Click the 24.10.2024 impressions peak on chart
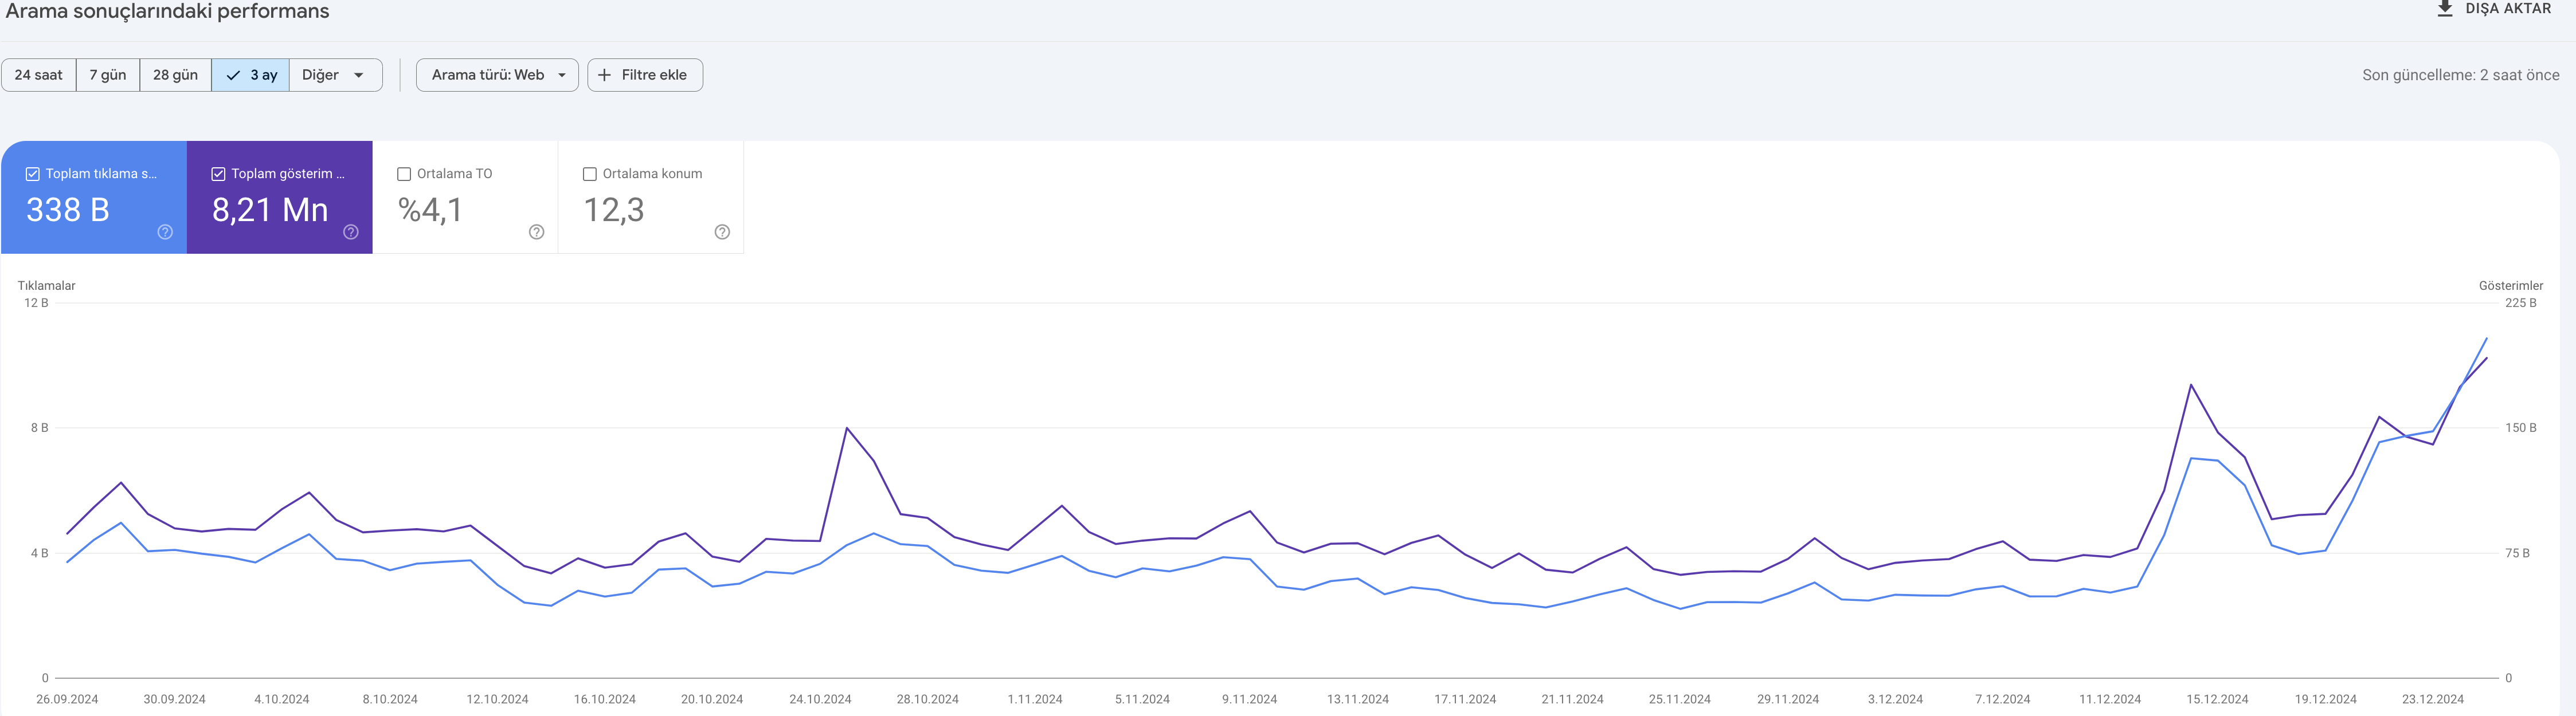This screenshot has height=716, width=2576. pyautogui.click(x=847, y=428)
